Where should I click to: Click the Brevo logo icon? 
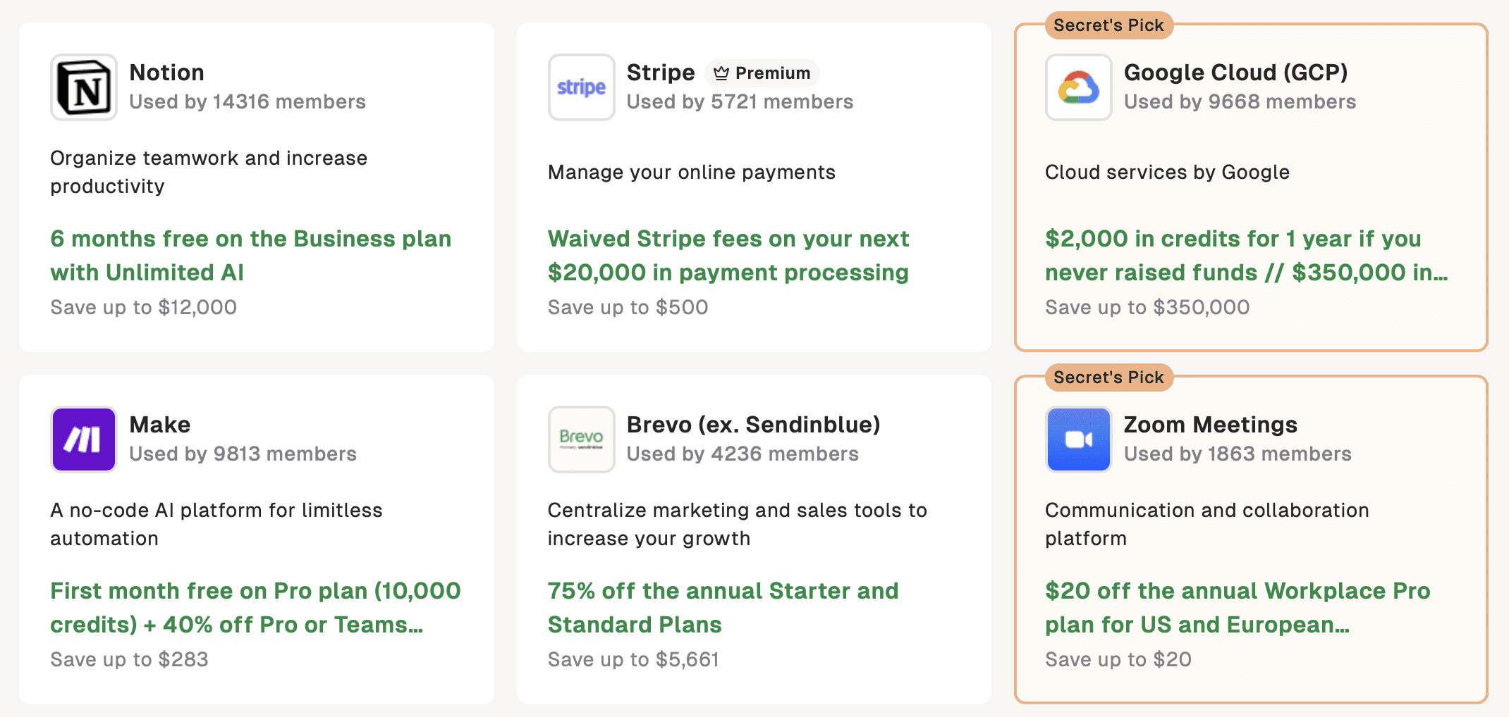(x=581, y=439)
